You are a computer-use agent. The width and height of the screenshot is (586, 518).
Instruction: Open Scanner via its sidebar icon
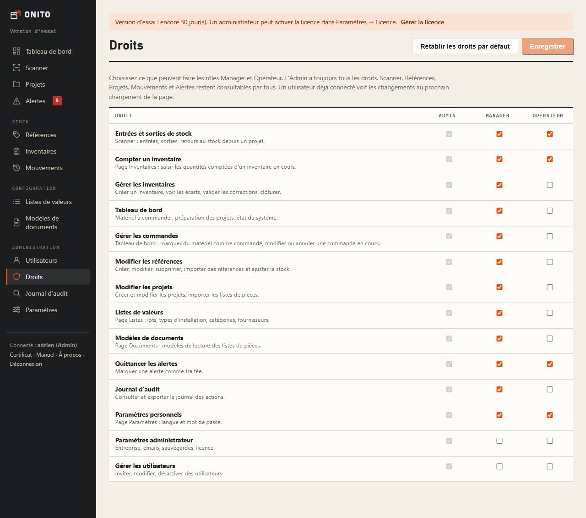click(16, 68)
